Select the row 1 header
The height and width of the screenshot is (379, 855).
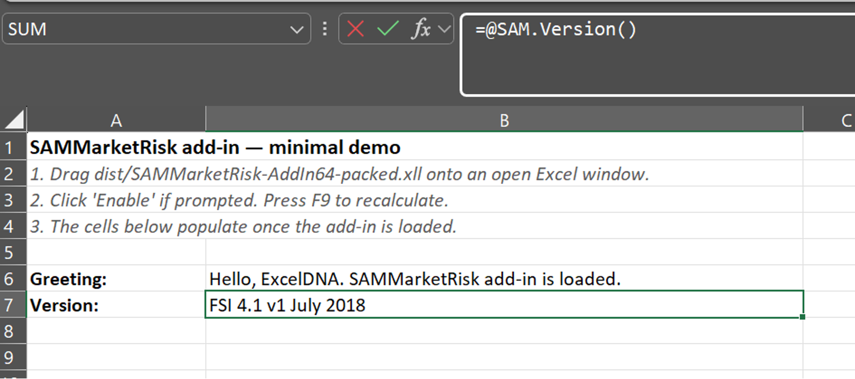pyautogui.click(x=13, y=147)
